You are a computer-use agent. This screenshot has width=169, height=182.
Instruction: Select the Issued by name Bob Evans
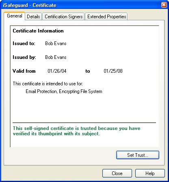(56, 57)
